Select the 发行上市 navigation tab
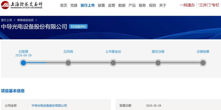Screen dimensions: 221x110 point(88,5)
